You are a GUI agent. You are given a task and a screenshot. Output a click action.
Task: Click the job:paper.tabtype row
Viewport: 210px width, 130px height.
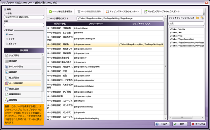tap(105, 92)
